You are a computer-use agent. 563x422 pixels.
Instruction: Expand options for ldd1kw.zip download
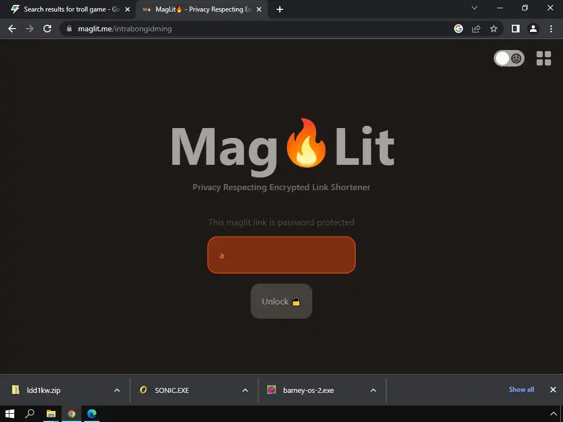pyautogui.click(x=117, y=390)
